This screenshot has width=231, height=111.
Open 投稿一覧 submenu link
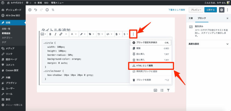(x=6, y=29)
